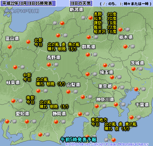Click the lone sun icon left of 北部 今日
Viewport: 153px width, 146px height.
click(28, 42)
